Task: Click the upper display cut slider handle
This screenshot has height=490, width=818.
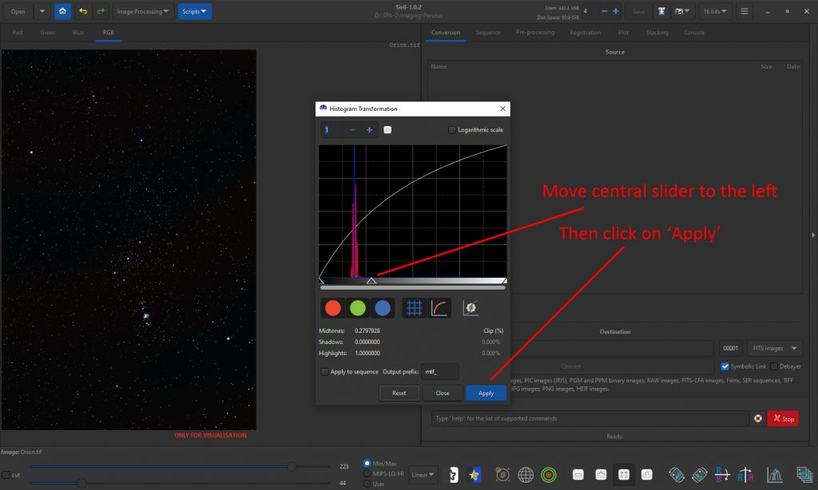Action: tap(292, 466)
